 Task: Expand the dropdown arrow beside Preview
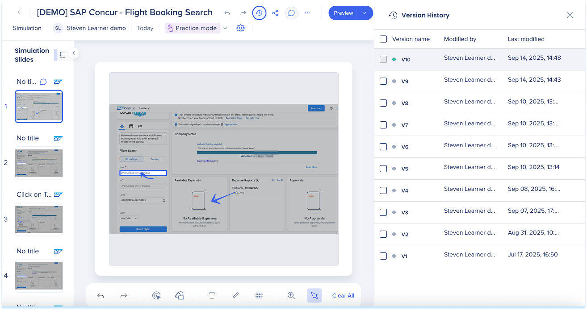pyautogui.click(x=365, y=13)
